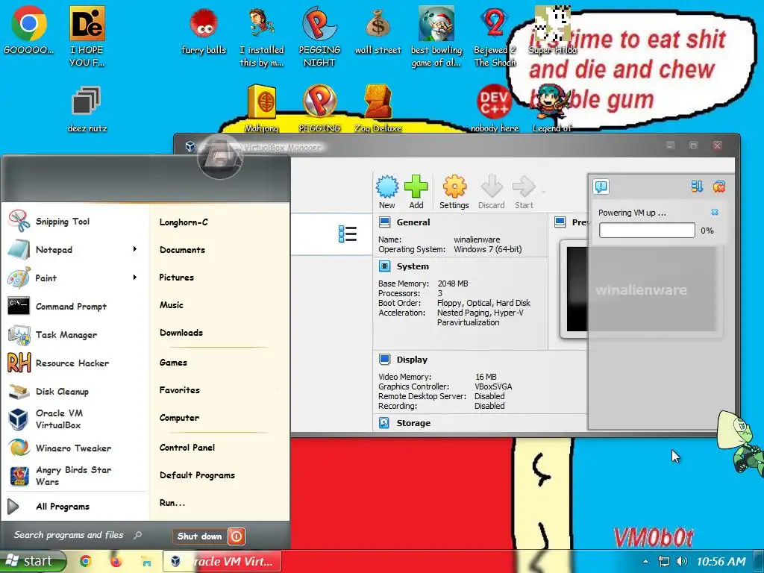Click the green Add VM icon
This screenshot has height=573, width=764.
(x=416, y=192)
